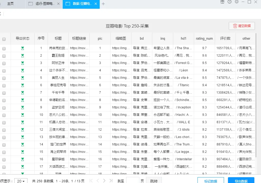Check the checkbox for row 楚门的世界
261x183 pixels.
point(4,145)
